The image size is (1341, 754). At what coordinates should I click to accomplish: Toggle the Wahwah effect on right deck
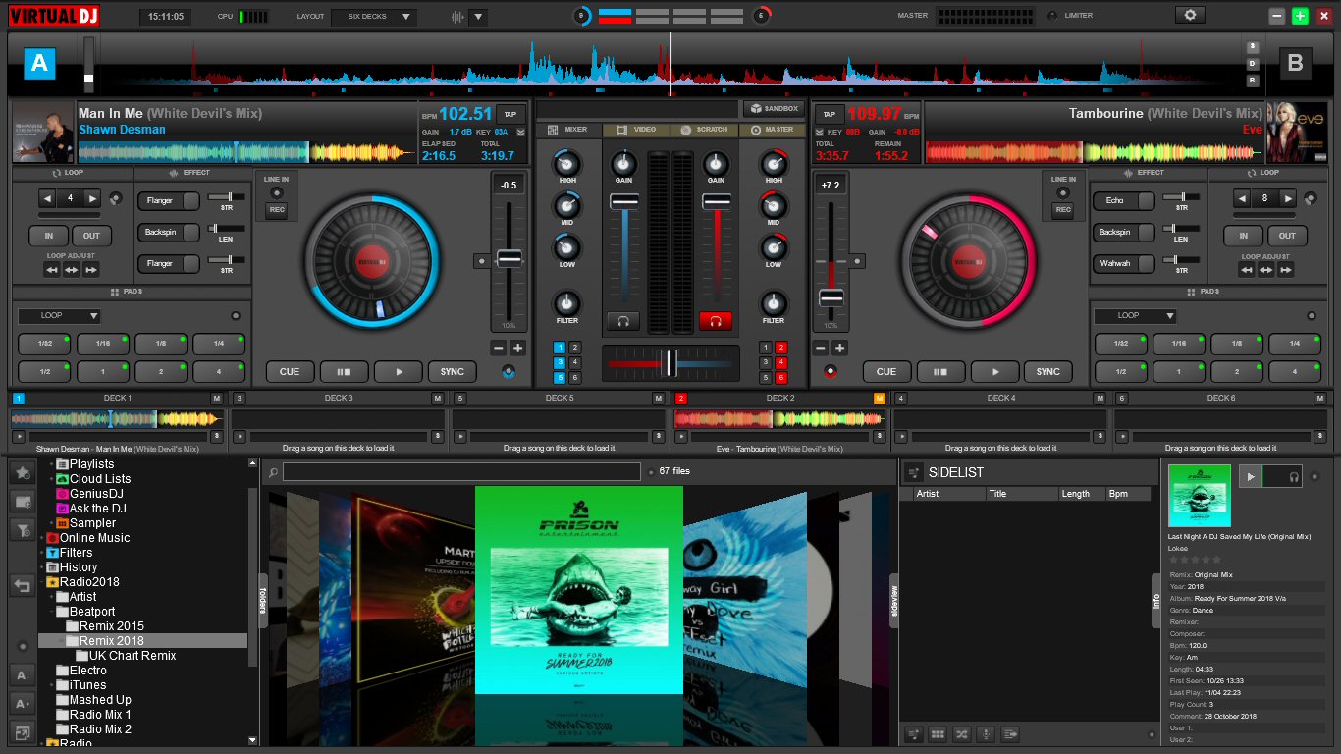coord(1123,263)
